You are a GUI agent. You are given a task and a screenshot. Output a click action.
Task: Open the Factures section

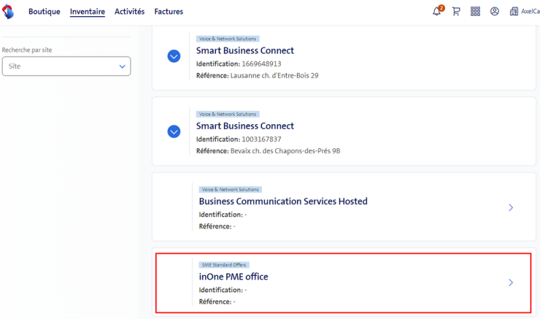168,11
